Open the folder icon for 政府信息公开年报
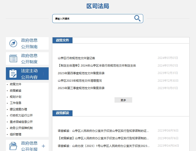 click(13, 146)
